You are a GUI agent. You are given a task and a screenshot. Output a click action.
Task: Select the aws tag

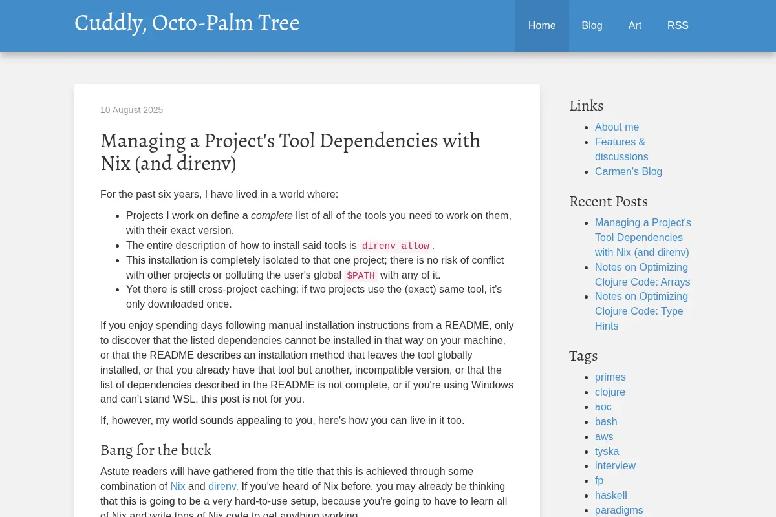click(x=604, y=436)
